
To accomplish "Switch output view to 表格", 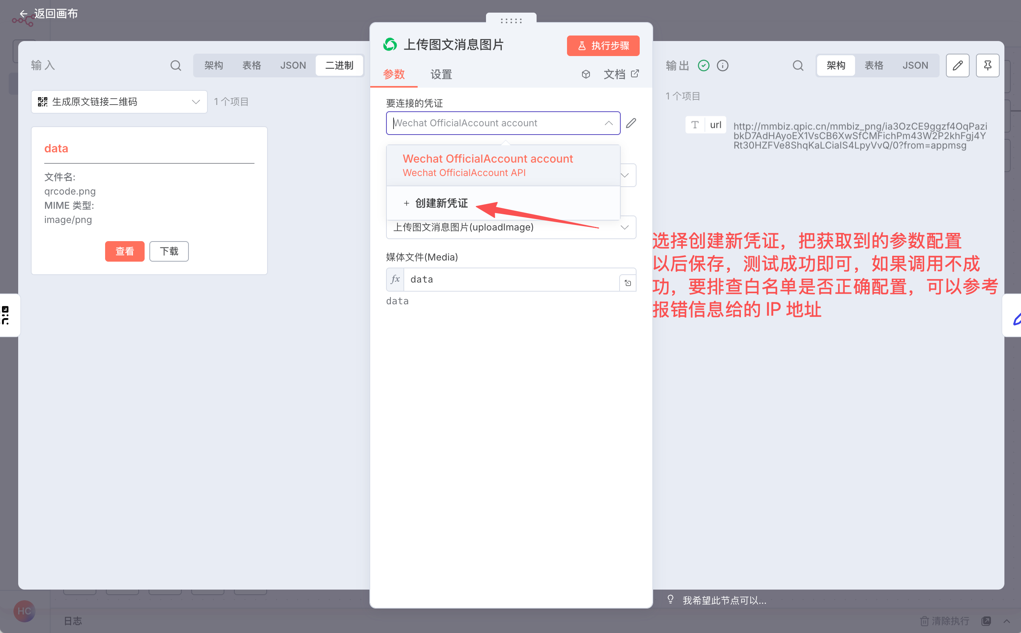I will pos(874,66).
